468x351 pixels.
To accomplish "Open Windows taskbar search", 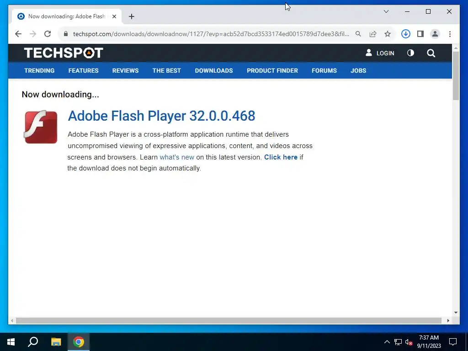I will 33,342.
